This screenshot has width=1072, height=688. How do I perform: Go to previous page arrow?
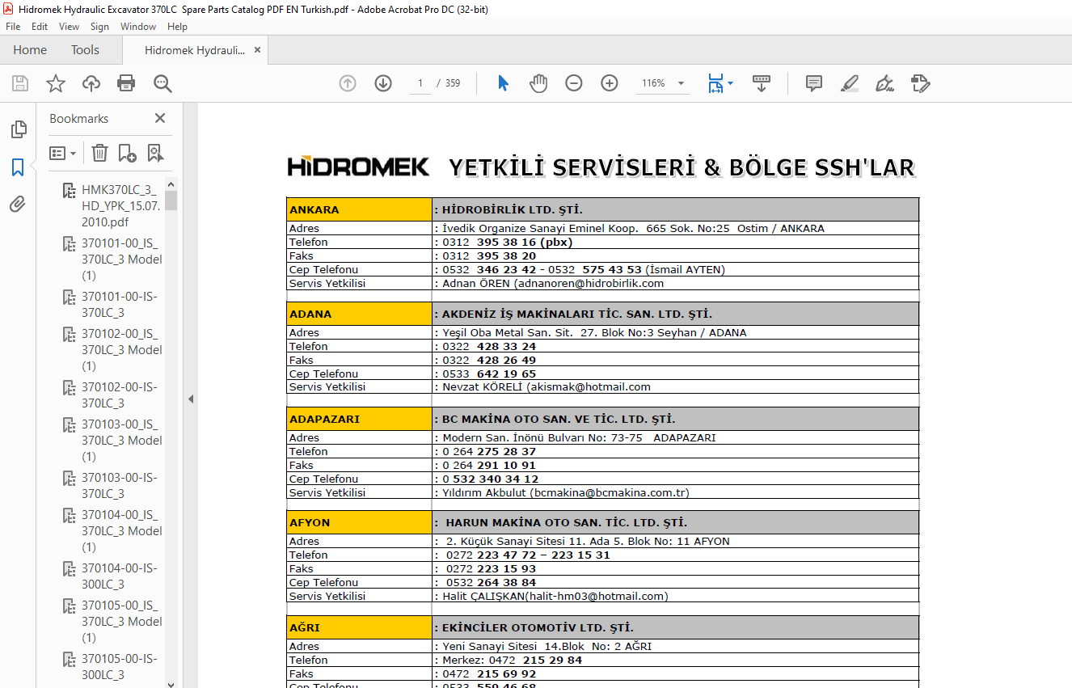(348, 83)
